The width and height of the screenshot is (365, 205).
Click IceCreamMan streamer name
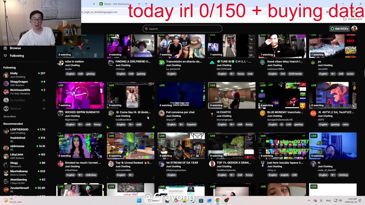pos(123,170)
